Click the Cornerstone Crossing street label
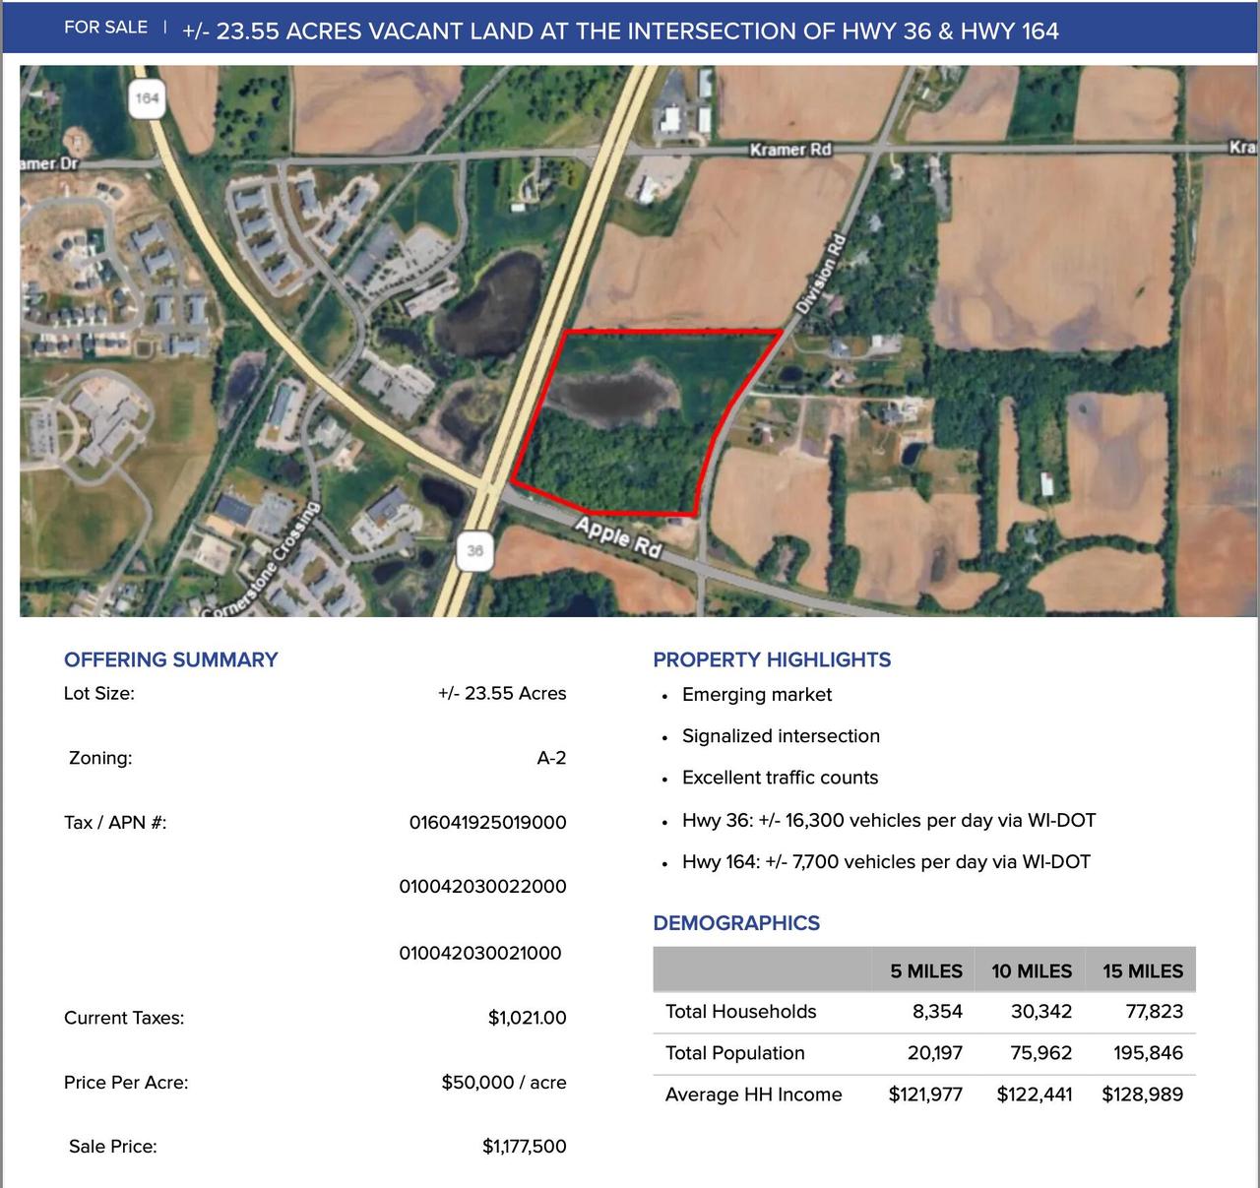Screen dimensions: 1260x1188 pyautogui.click(x=262, y=561)
